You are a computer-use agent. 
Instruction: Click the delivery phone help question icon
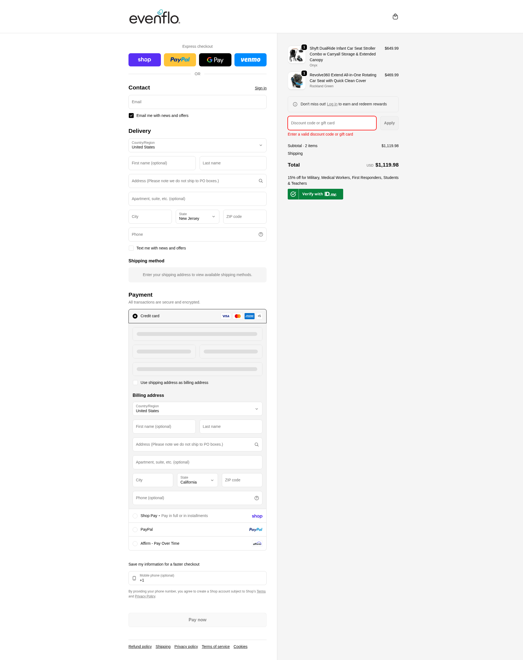pos(261,234)
